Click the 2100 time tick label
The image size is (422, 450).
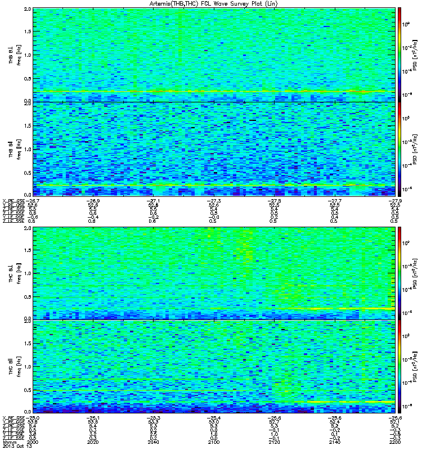[x=214, y=442]
